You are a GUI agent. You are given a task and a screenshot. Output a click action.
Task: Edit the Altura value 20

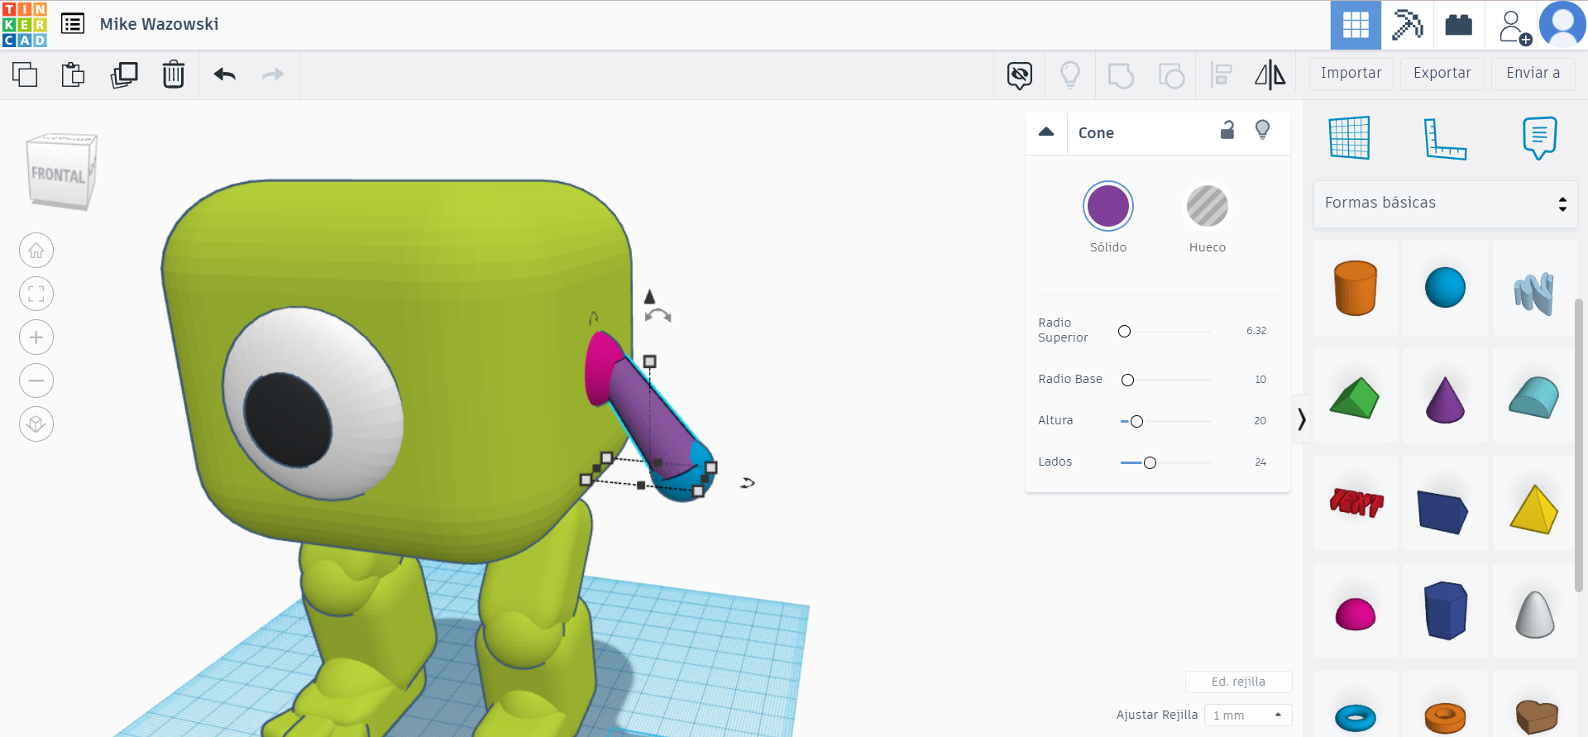pos(1260,421)
